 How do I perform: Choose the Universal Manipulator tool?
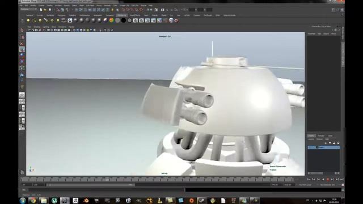click(x=22, y=68)
